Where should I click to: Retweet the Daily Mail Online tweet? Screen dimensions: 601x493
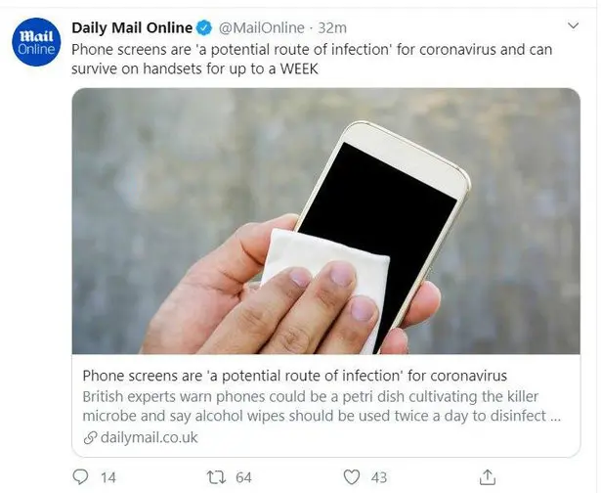click(x=216, y=477)
